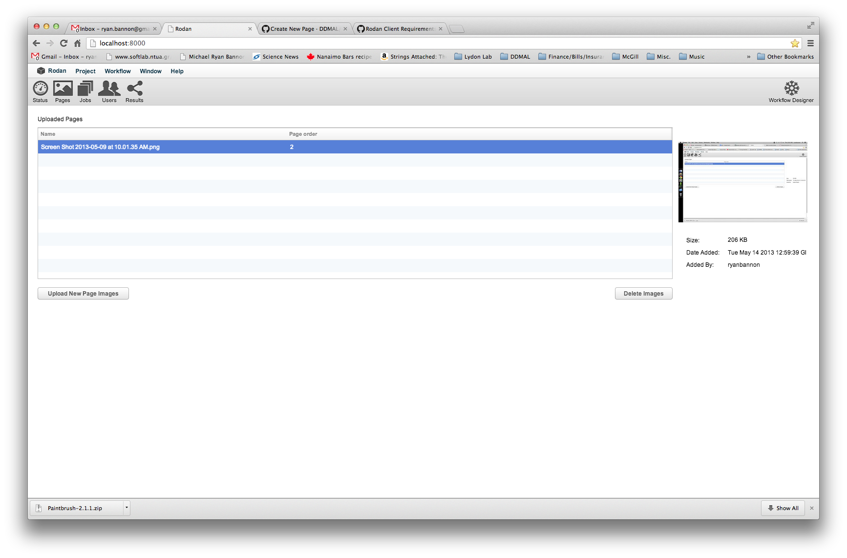Click the page order value 2
The image size is (847, 558).
coord(292,147)
